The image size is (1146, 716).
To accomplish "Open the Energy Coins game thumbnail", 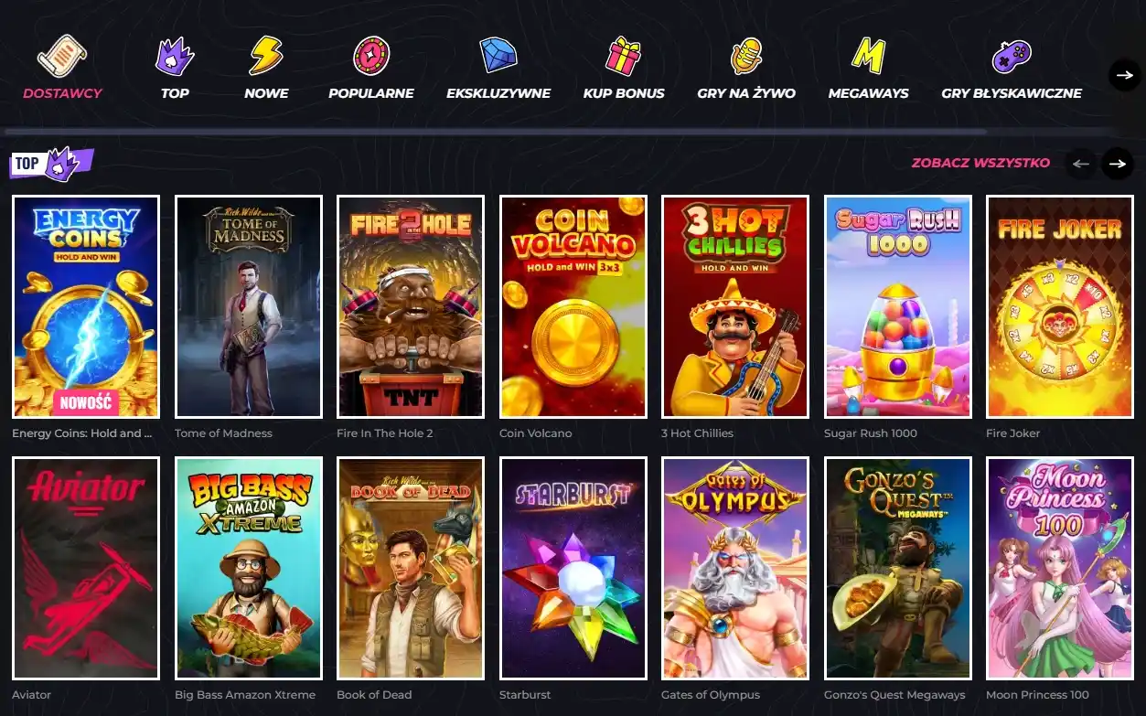I will click(86, 306).
